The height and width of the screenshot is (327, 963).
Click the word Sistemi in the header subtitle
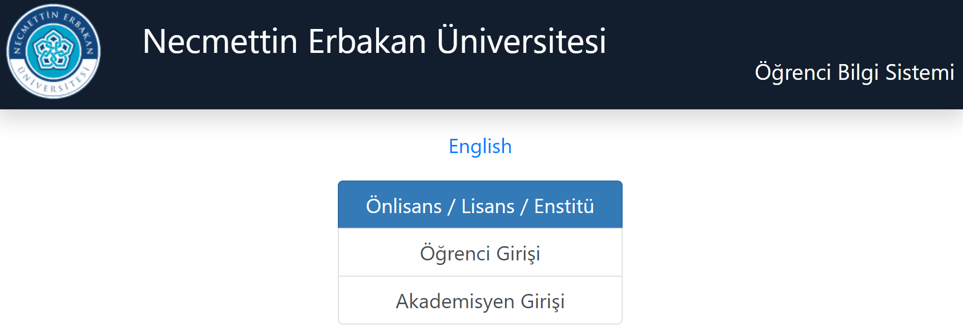[920, 72]
